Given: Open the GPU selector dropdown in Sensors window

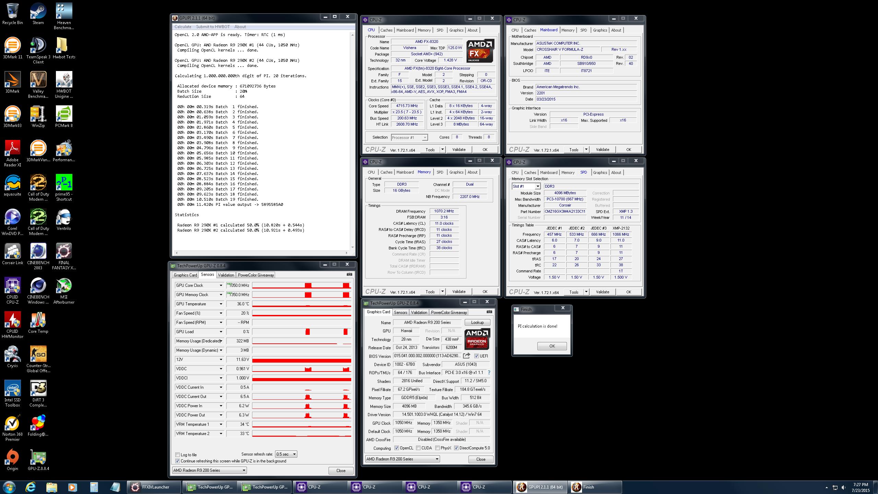Looking at the screenshot, I should [x=209, y=470].
